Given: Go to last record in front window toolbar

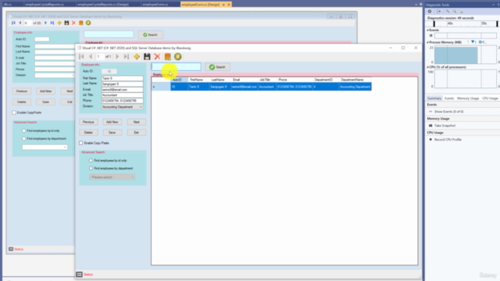Looking at the screenshot, I should (x=127, y=57).
